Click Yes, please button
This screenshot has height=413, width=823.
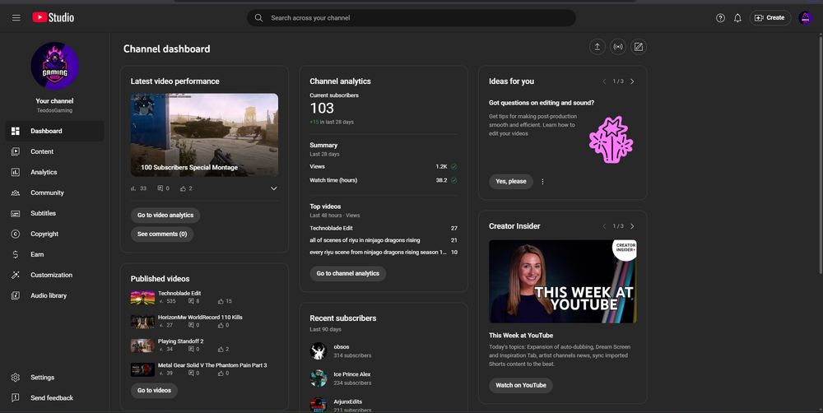click(x=511, y=182)
